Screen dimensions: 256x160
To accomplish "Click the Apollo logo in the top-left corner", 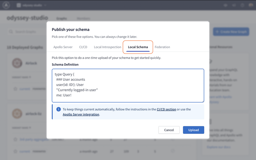I will pos(6,5).
